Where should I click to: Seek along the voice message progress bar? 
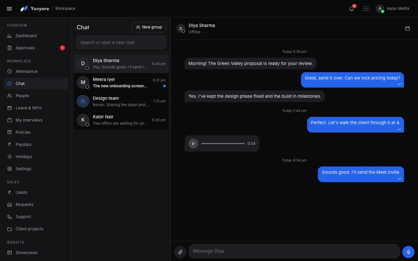click(x=223, y=144)
